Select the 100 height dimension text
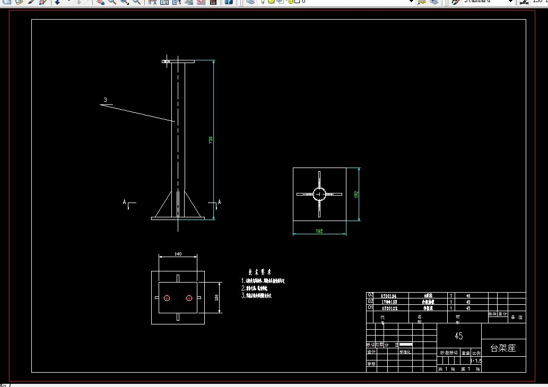Viewport: 548px width, 387px height. coord(216,297)
